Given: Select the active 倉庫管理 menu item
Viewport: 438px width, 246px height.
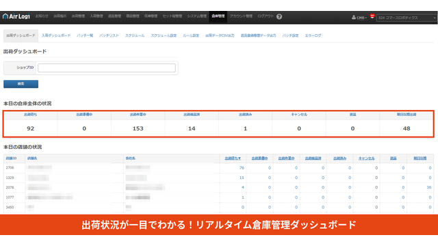Looking at the screenshot, I should (218, 16).
